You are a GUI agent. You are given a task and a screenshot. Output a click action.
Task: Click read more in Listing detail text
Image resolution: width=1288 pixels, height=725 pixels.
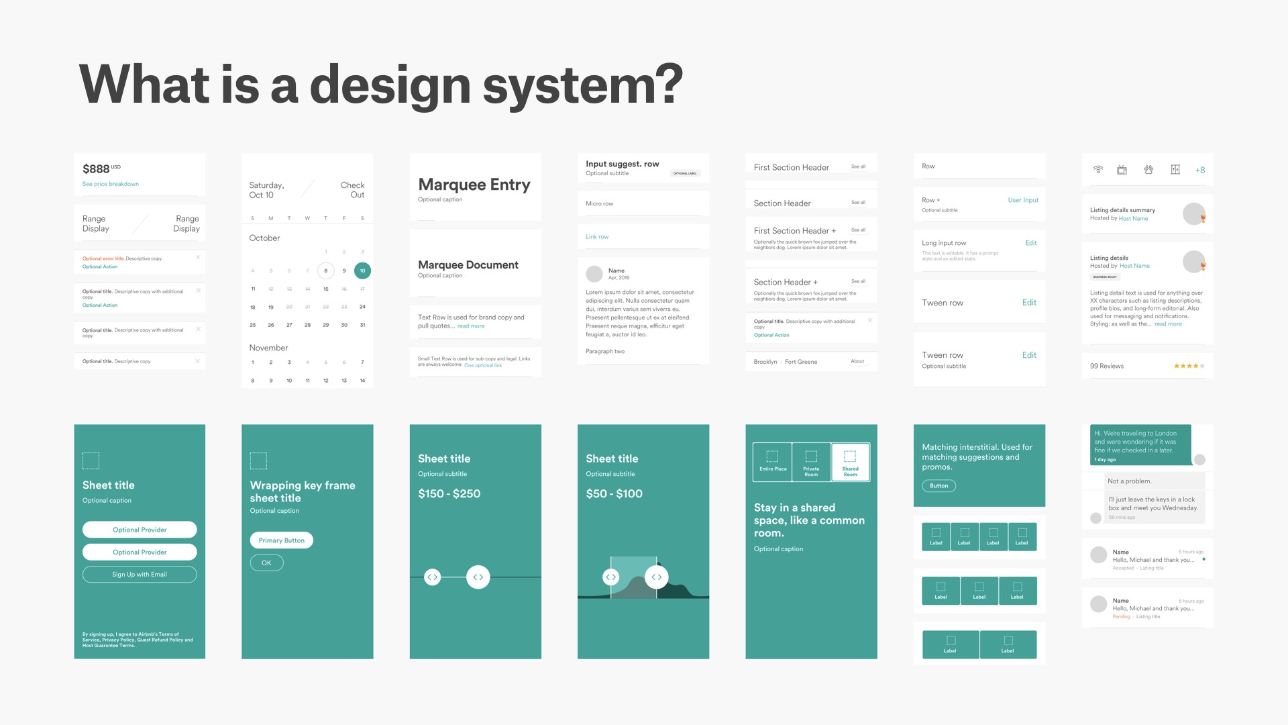point(1168,324)
